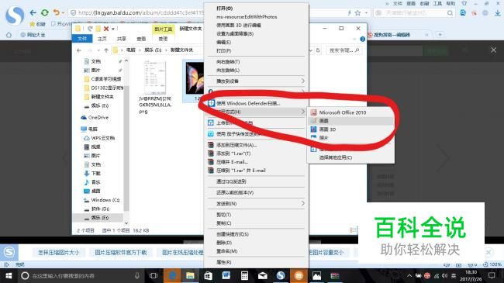
Task: Choose 设置为桌面背景(B) menu entry
Action: click(235, 34)
